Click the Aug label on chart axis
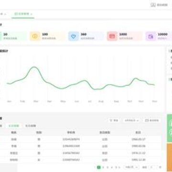Viewport: 172px width, 172px height. (x=101, y=101)
